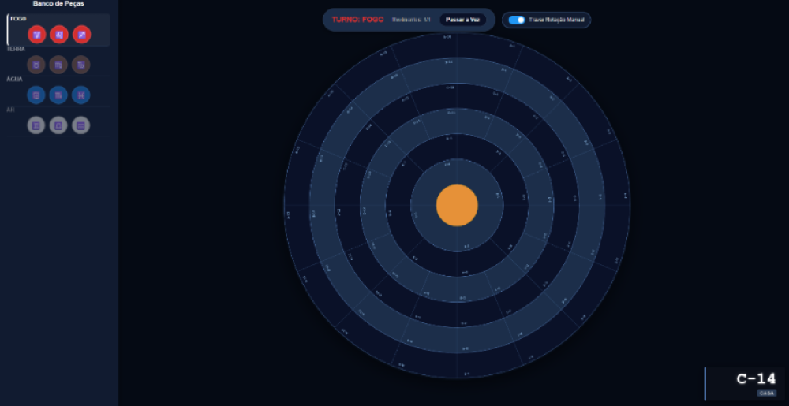The image size is (789, 406).
Task: Click the FOGO group header
Action: click(x=18, y=18)
